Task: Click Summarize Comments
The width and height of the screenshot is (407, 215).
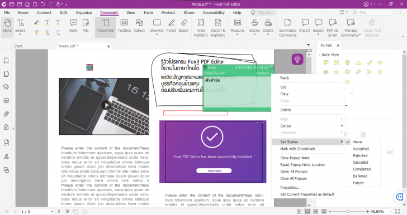Action: [287, 28]
